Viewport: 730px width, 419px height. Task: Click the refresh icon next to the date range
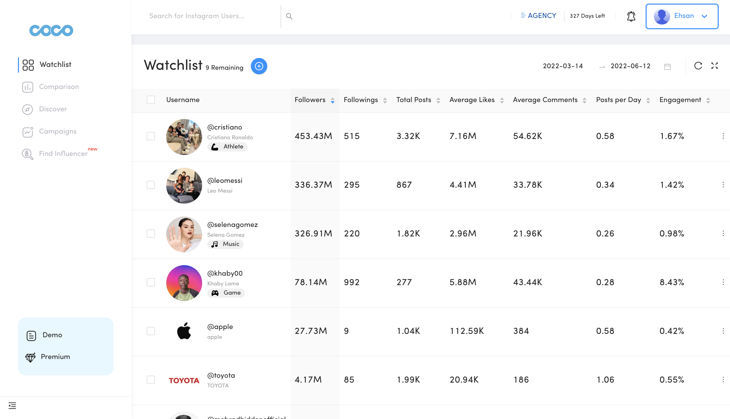coord(698,66)
